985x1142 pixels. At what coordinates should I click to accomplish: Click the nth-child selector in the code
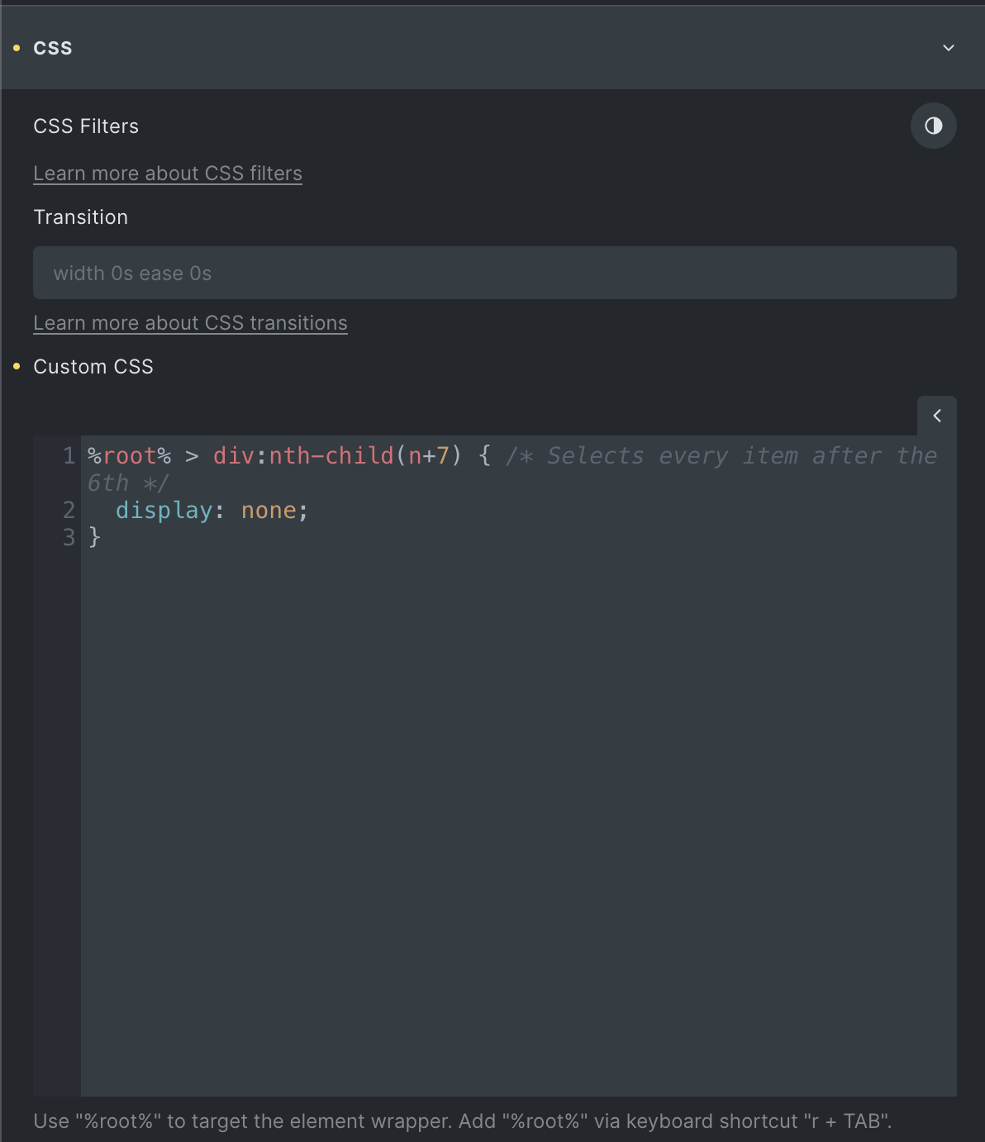tap(331, 455)
